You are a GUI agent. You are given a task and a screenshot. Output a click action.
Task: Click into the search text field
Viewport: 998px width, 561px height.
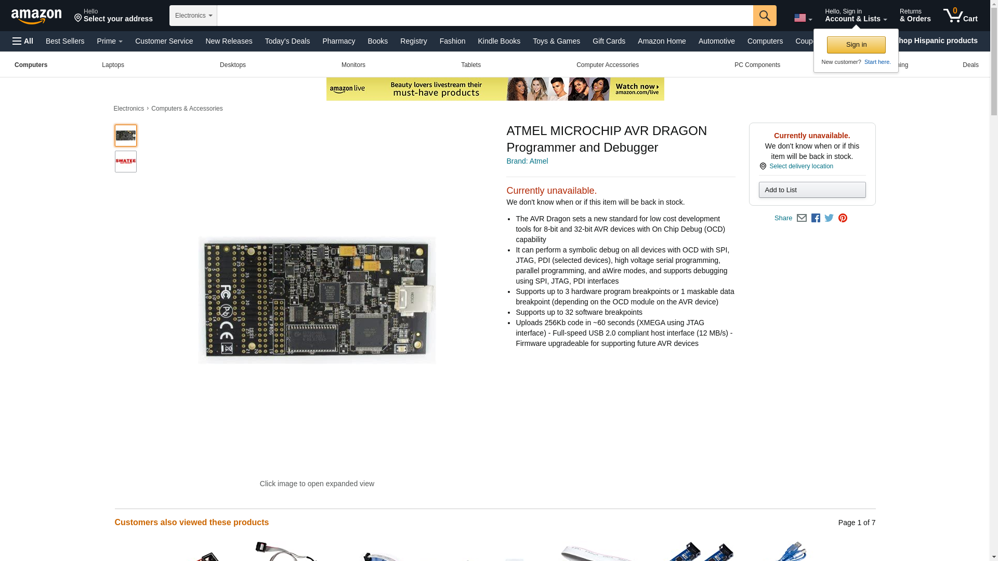[484, 16]
